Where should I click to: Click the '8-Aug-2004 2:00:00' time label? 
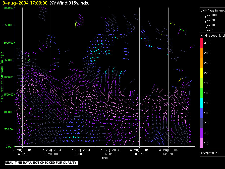81,152
